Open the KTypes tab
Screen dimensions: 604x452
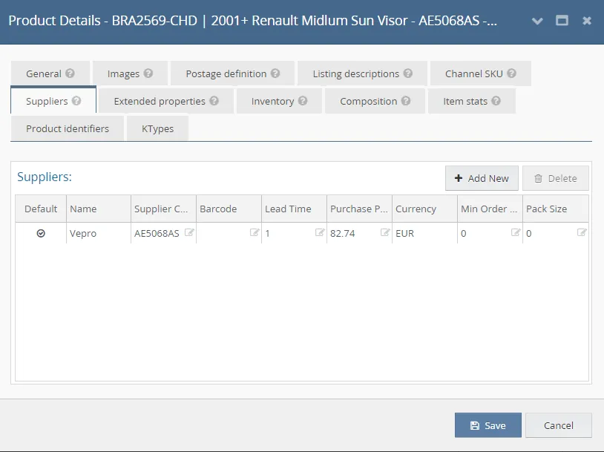(157, 128)
